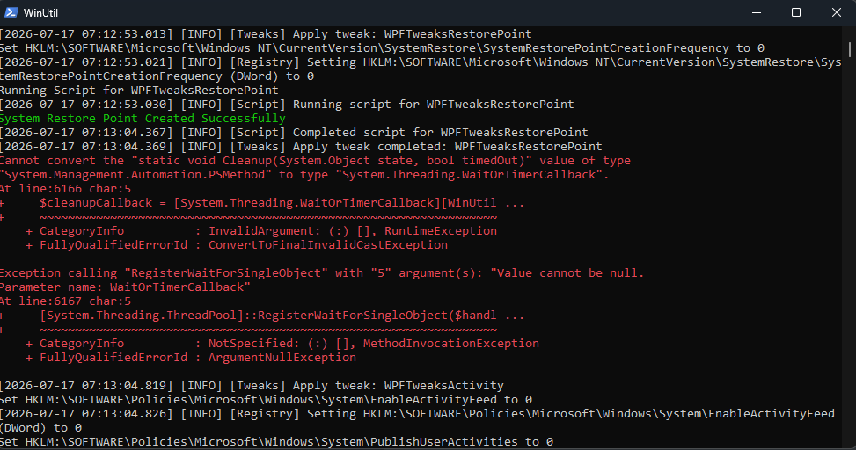Minimize the WinUtil console window
This screenshot has width=856, height=450.
pos(756,12)
